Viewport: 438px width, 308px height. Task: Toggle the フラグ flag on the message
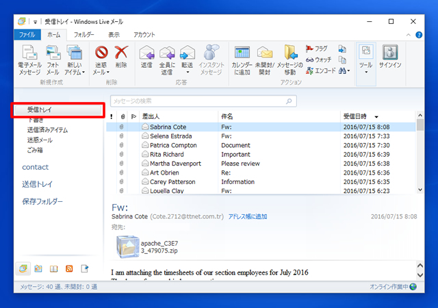316,49
